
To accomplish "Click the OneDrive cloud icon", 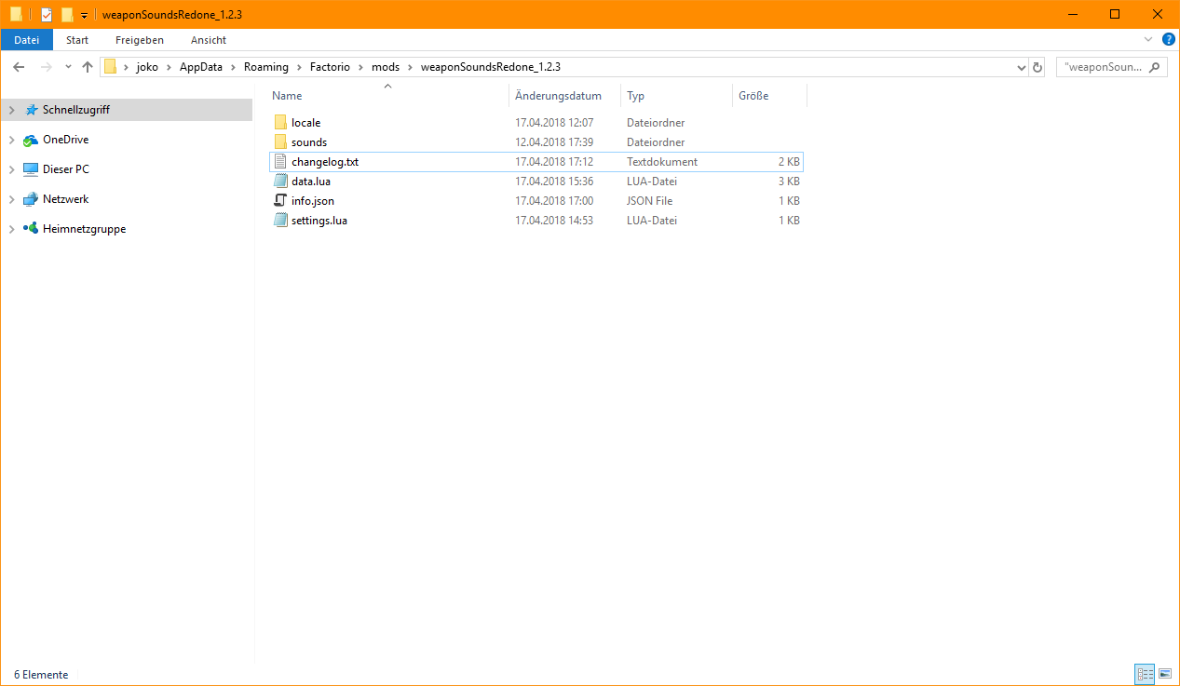I will (31, 140).
